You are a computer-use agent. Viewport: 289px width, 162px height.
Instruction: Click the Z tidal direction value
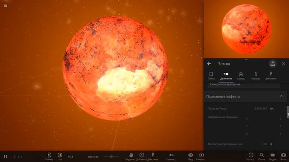280,134
